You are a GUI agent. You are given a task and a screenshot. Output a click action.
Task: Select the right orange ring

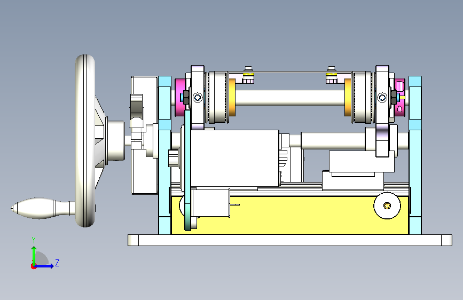click(x=348, y=98)
